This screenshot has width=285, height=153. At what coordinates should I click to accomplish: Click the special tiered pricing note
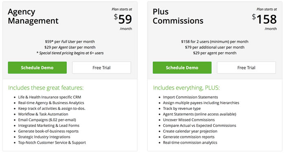[x=70, y=53]
